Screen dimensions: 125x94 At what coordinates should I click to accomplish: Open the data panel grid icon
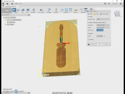click(3, 4)
